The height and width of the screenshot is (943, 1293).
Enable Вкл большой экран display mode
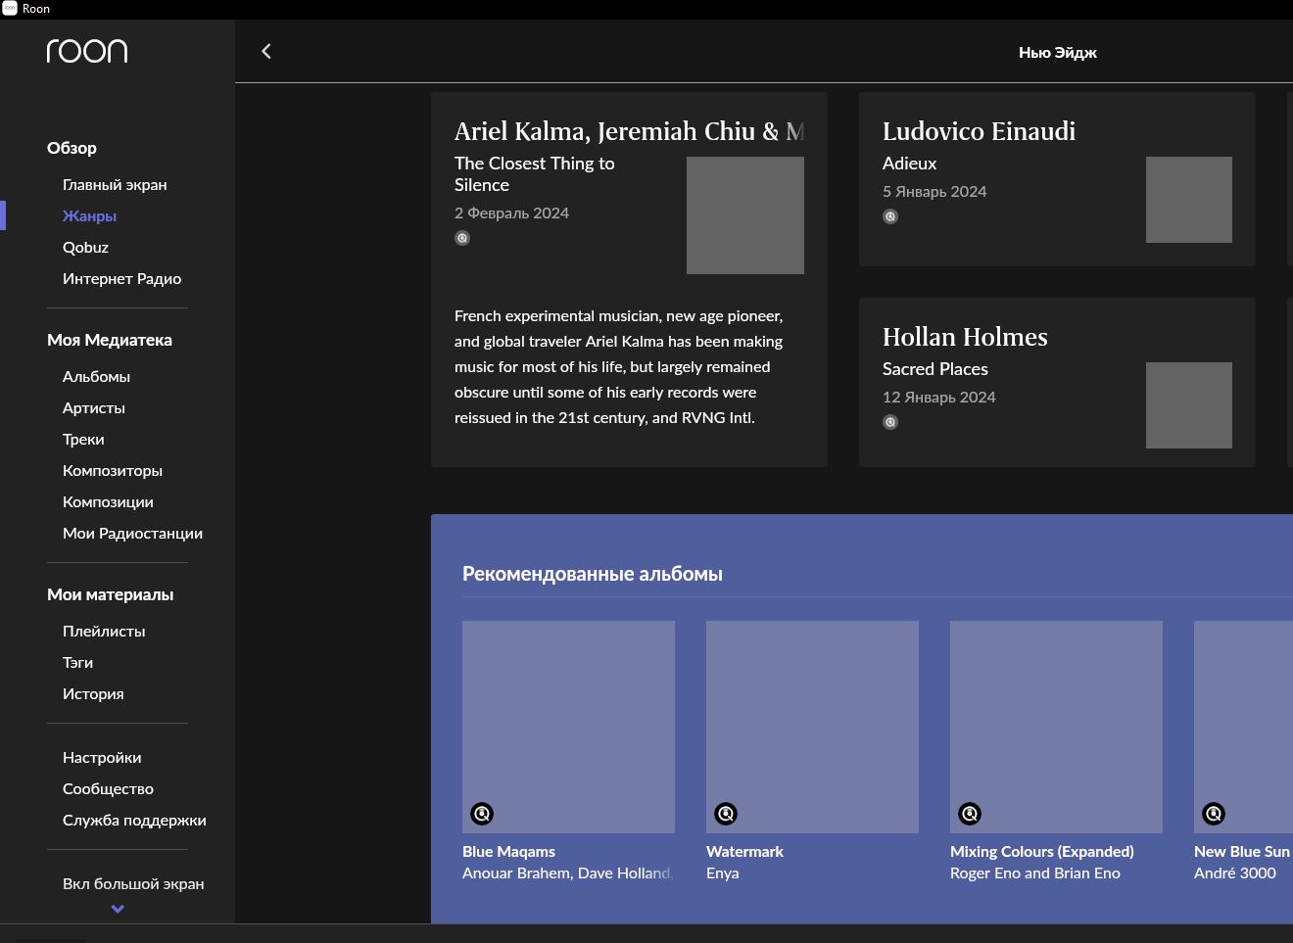pyautogui.click(x=133, y=883)
